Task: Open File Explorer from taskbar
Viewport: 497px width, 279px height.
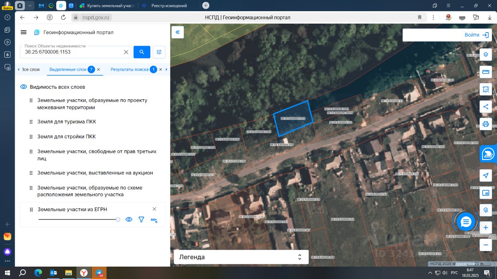Action: [x=68, y=273]
